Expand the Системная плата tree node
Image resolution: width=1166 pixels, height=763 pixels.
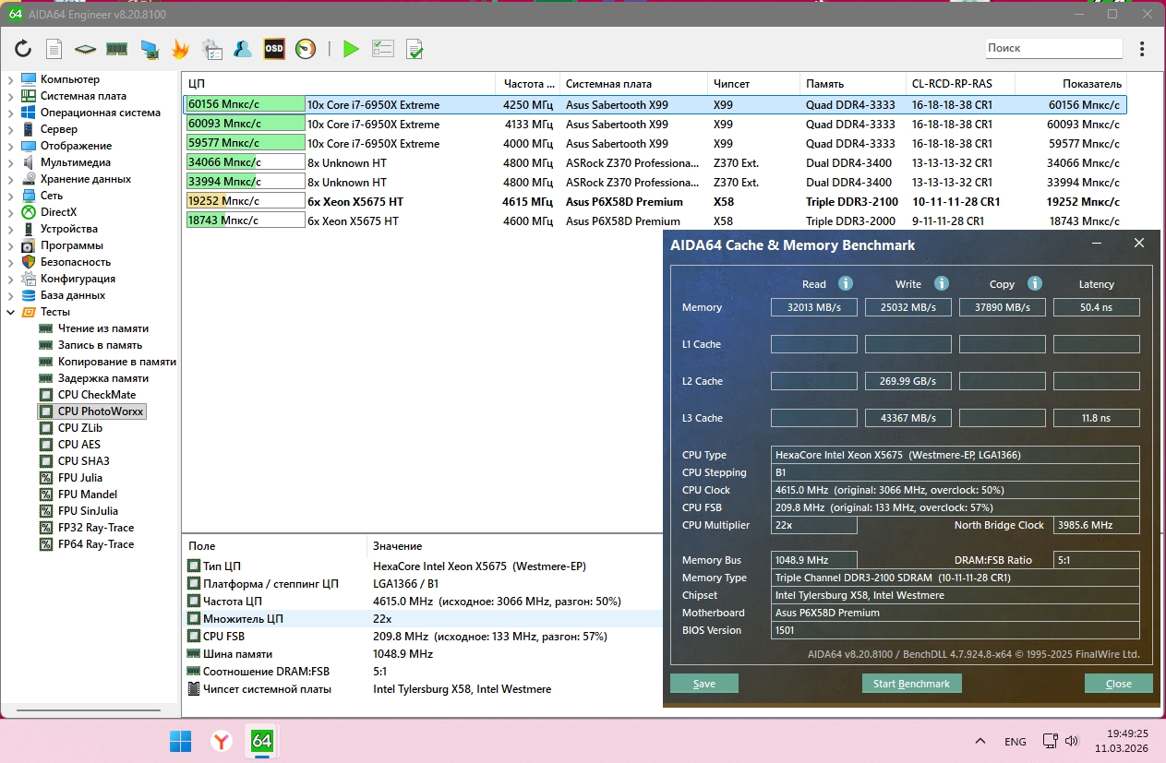coord(11,96)
